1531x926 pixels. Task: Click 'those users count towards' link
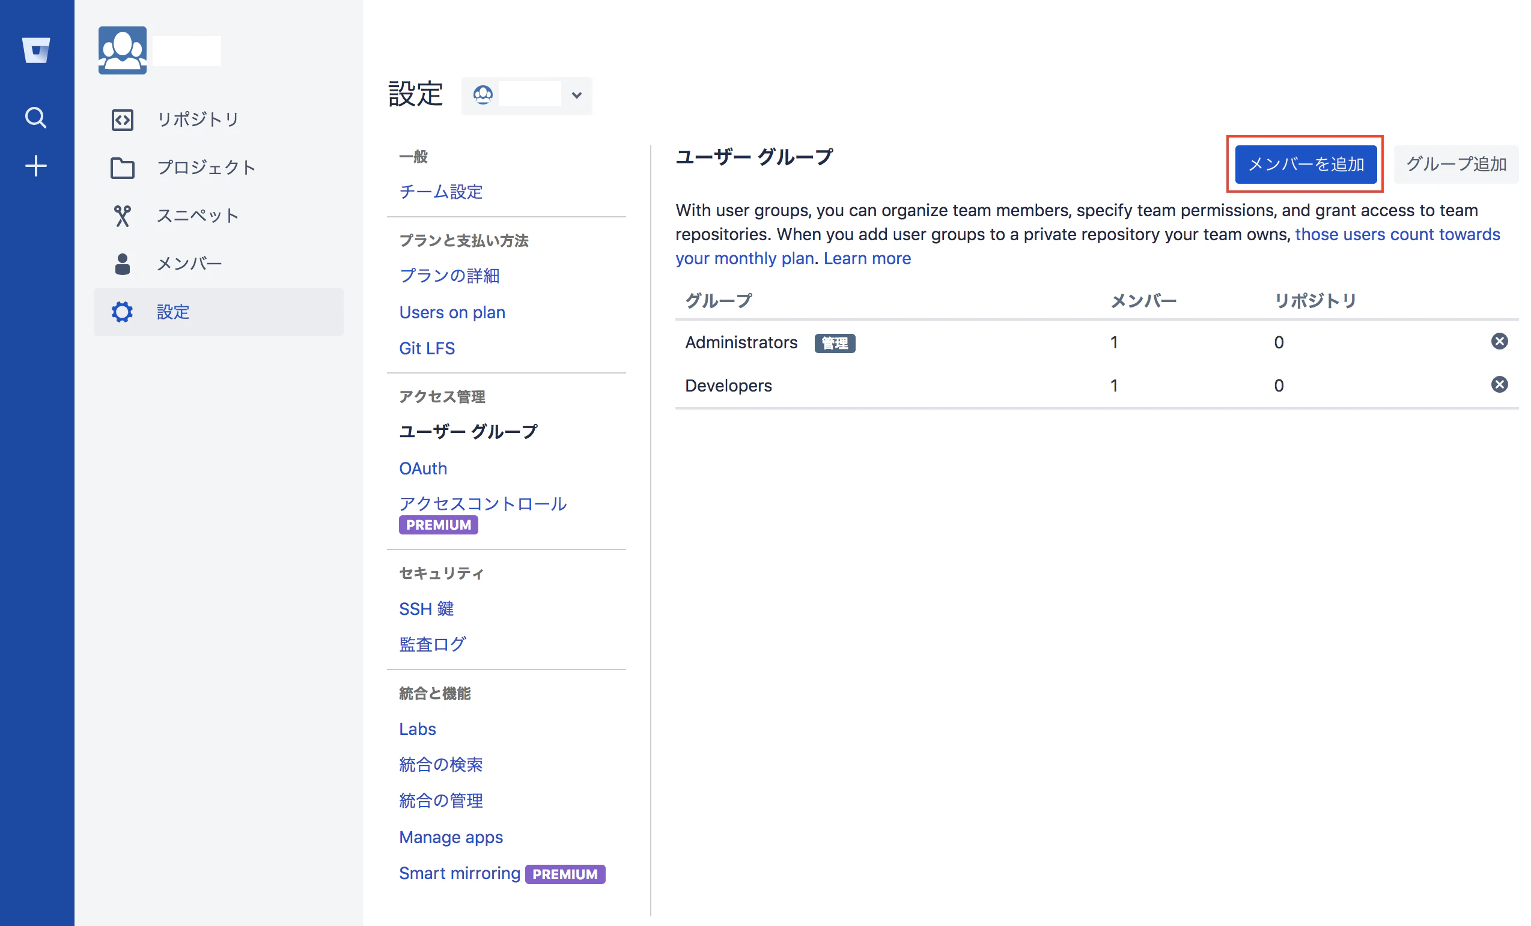point(1397,234)
